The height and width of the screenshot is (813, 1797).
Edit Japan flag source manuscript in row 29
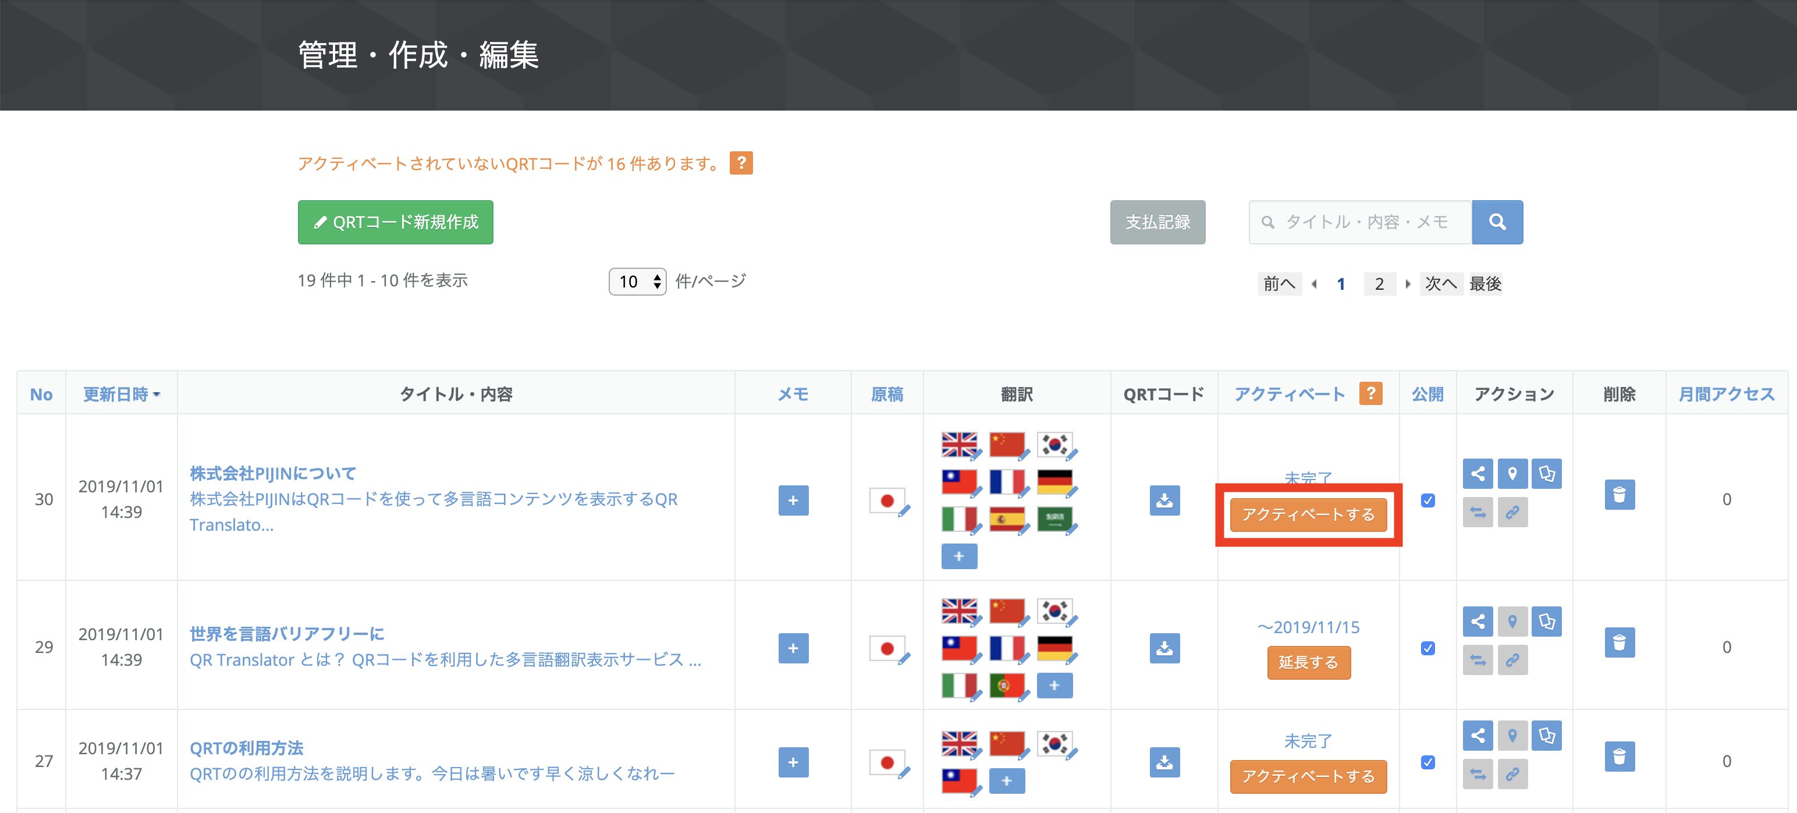tap(888, 649)
